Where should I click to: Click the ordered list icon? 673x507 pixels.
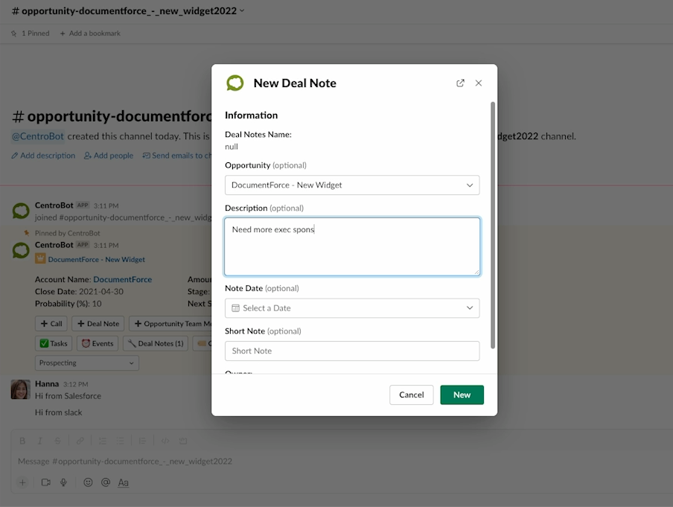[102, 441]
